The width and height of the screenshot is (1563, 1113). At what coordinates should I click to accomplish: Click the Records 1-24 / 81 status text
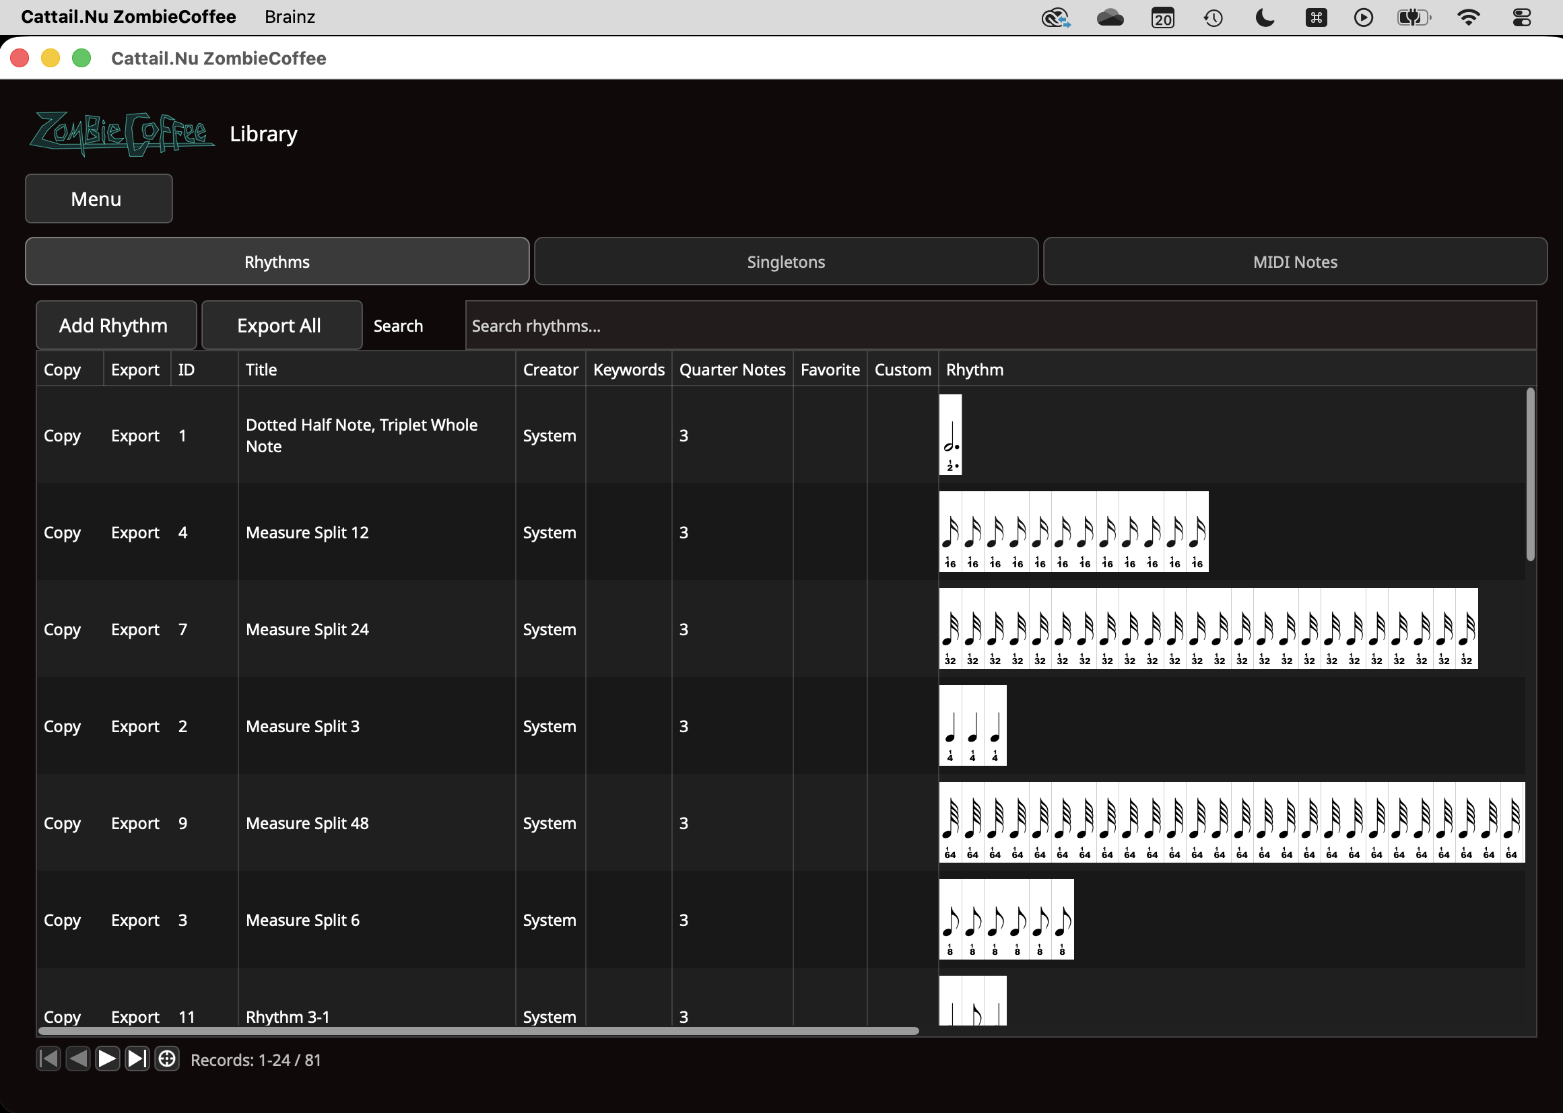coord(256,1061)
